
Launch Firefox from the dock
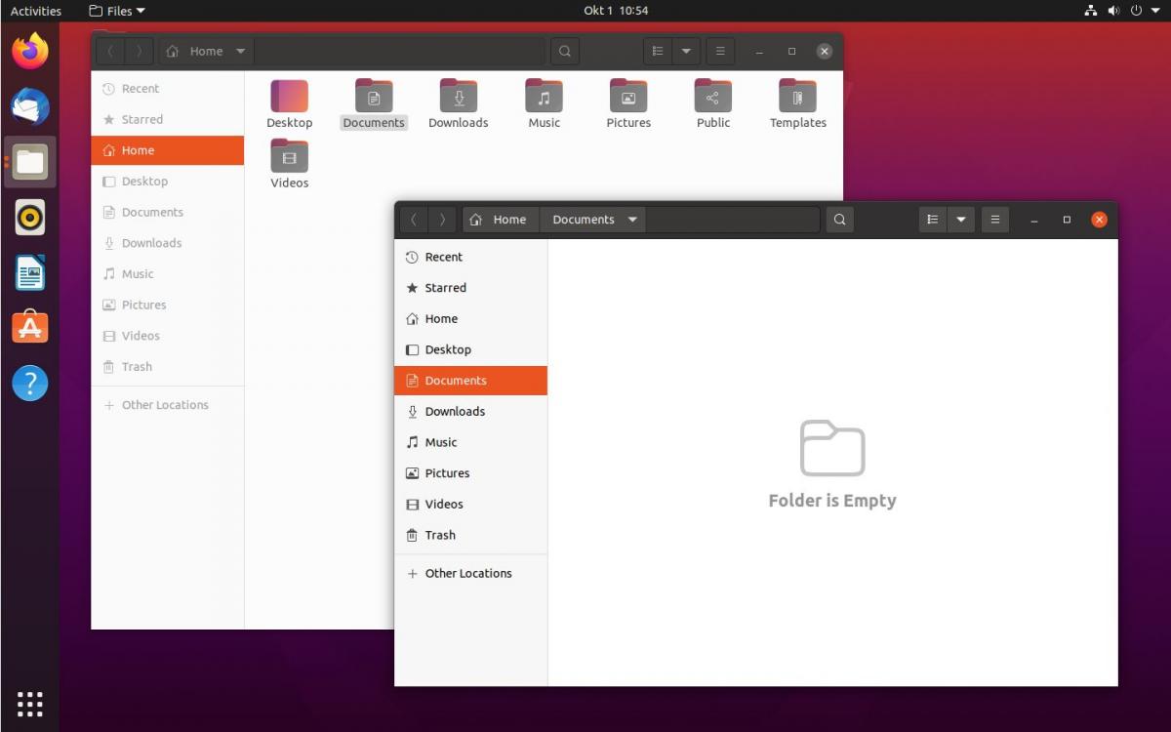29,51
